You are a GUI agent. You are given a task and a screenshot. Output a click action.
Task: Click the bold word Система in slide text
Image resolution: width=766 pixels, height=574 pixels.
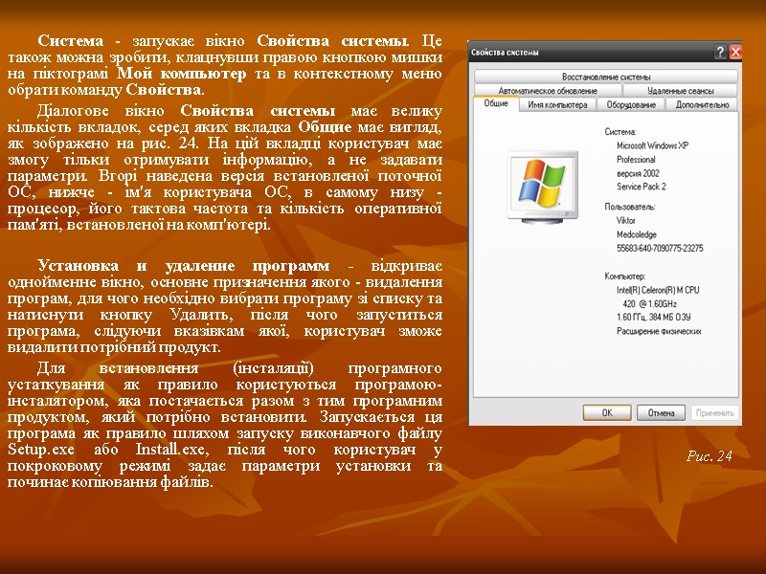pyautogui.click(x=71, y=40)
